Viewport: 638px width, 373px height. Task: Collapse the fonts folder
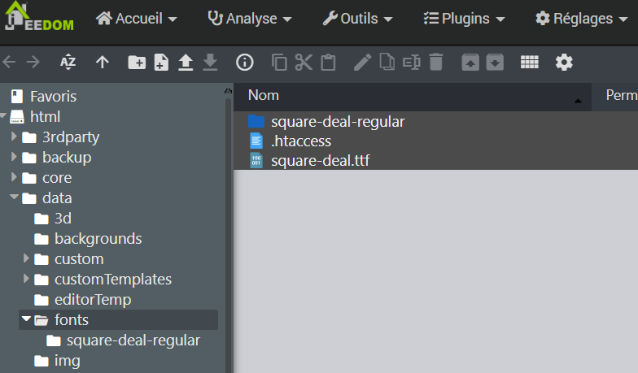point(26,319)
